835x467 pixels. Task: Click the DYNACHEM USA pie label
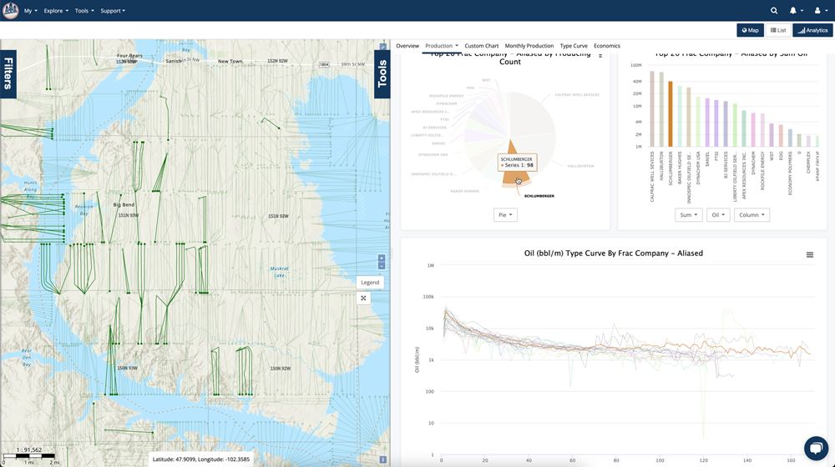click(x=433, y=155)
